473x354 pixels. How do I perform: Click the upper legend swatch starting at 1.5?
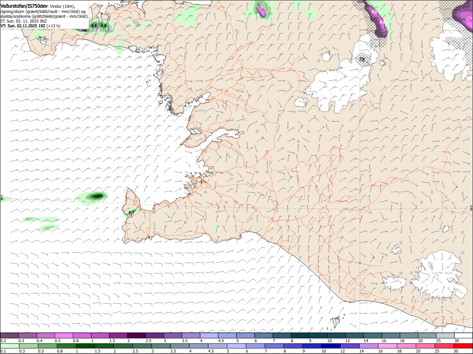[118, 336]
